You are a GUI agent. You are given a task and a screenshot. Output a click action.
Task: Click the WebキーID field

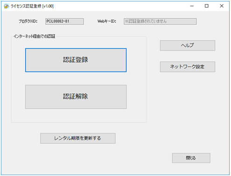pos(160,21)
